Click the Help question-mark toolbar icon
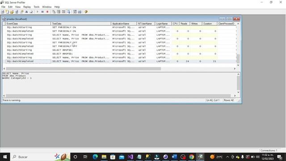Viewport: 286px width, 161px height. (x=86, y=12)
